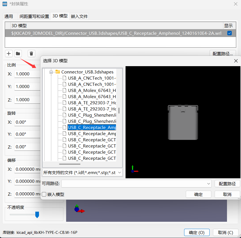Screen dimensions: 241x238
Task: Open the 可用路径 dropdown
Action: (x=136, y=184)
